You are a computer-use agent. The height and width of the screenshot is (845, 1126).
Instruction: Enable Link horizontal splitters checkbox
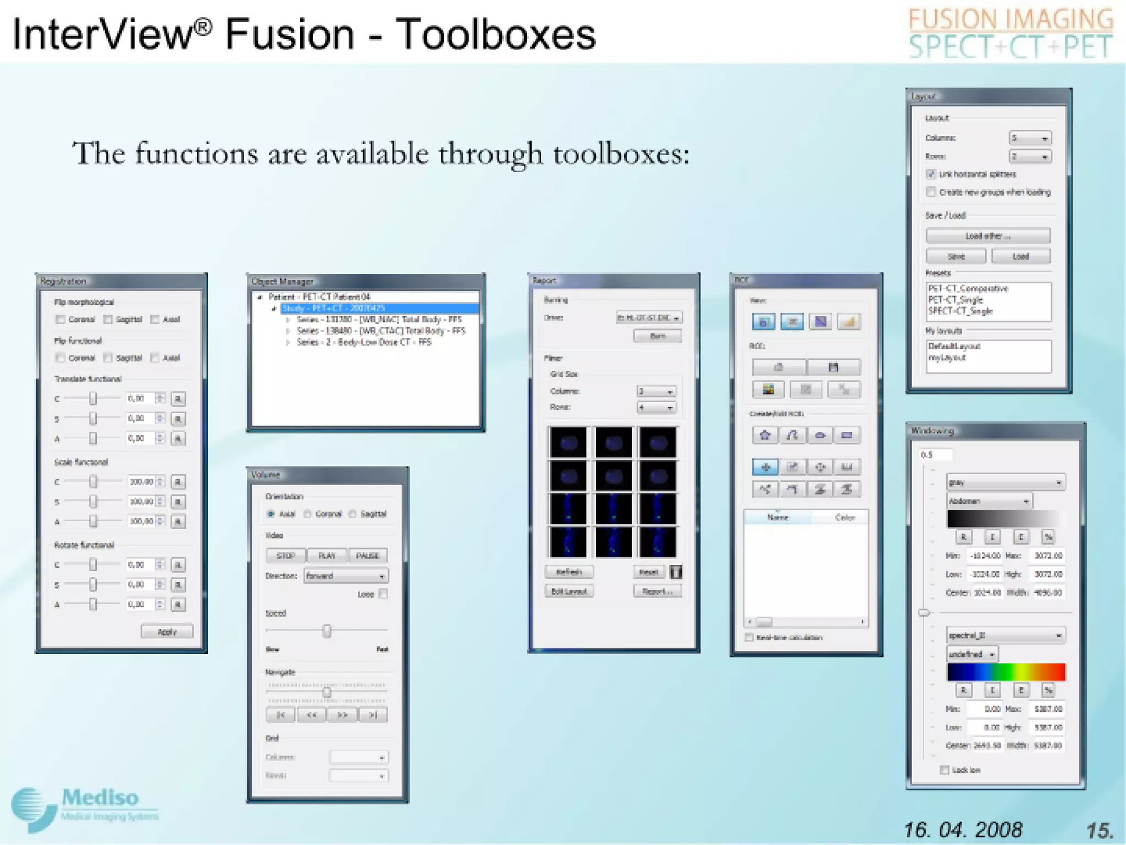coord(931,174)
